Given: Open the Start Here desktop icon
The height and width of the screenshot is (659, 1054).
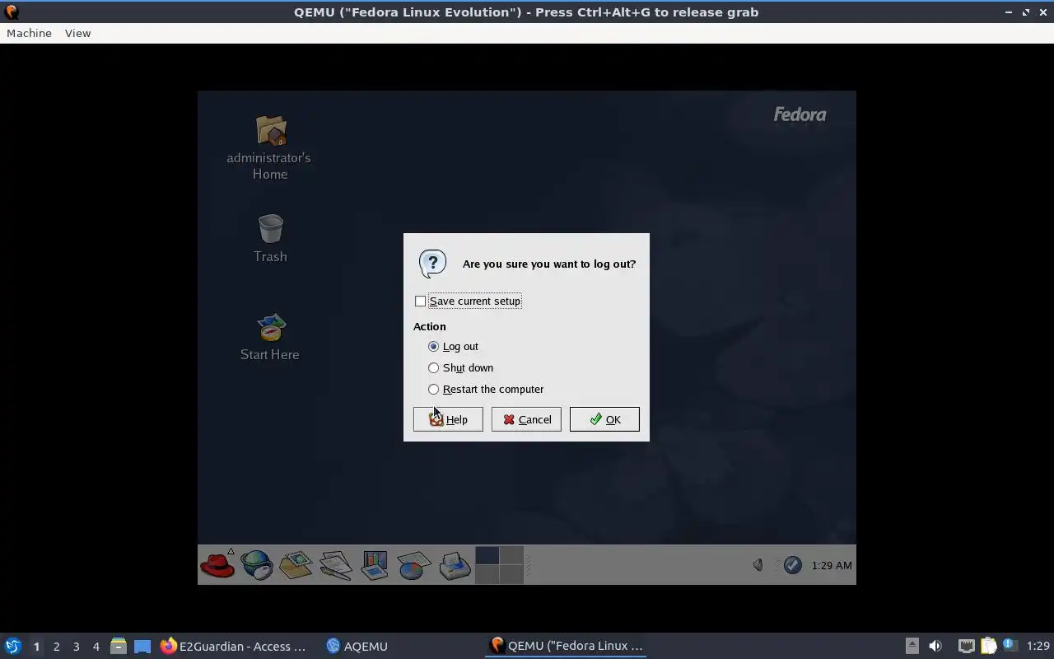Looking at the screenshot, I should (x=270, y=328).
